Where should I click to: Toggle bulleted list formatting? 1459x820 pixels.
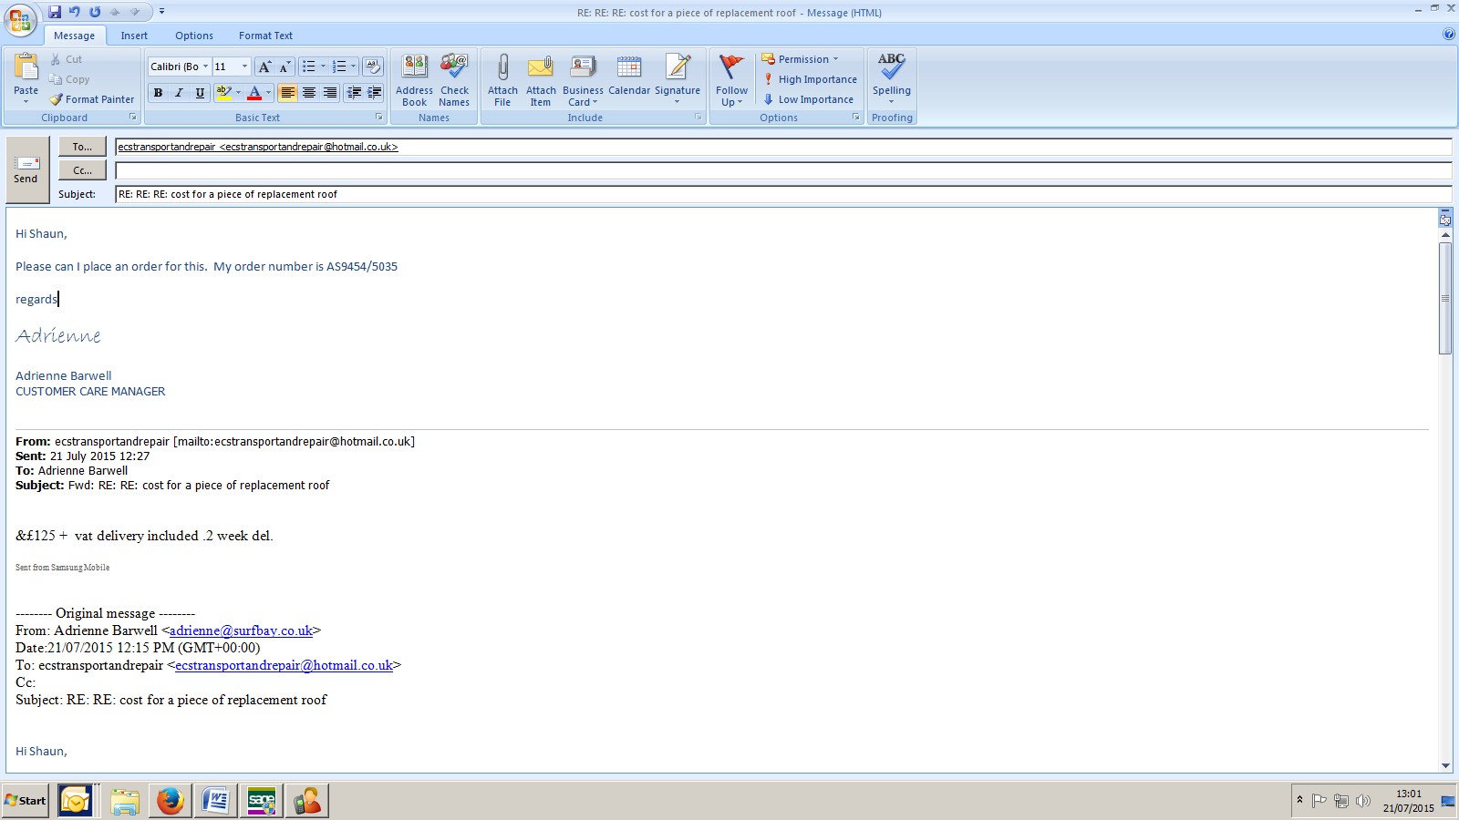tap(309, 67)
